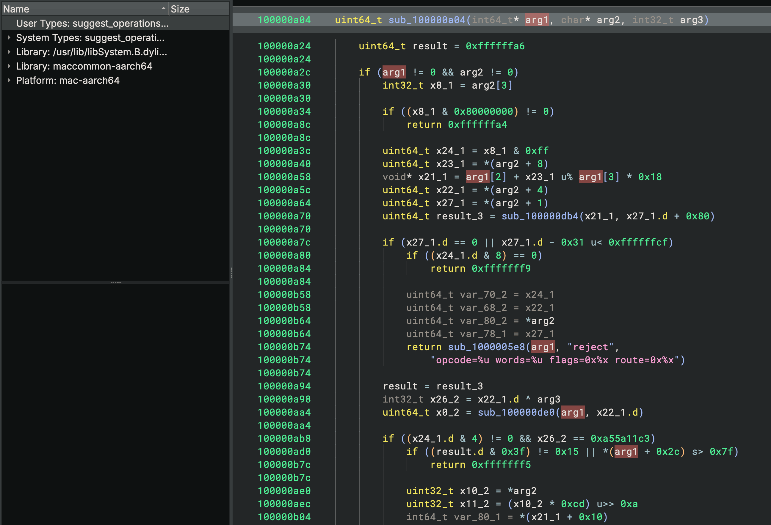Expand Library: maccommon-aarch64 row
This screenshot has height=525, width=771.
coord(9,66)
